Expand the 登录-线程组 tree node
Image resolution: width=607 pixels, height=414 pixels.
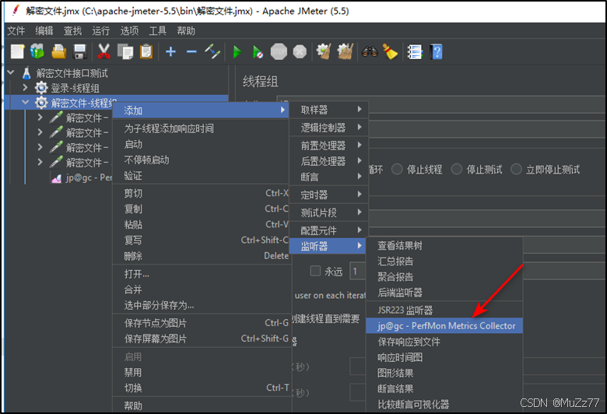26,88
